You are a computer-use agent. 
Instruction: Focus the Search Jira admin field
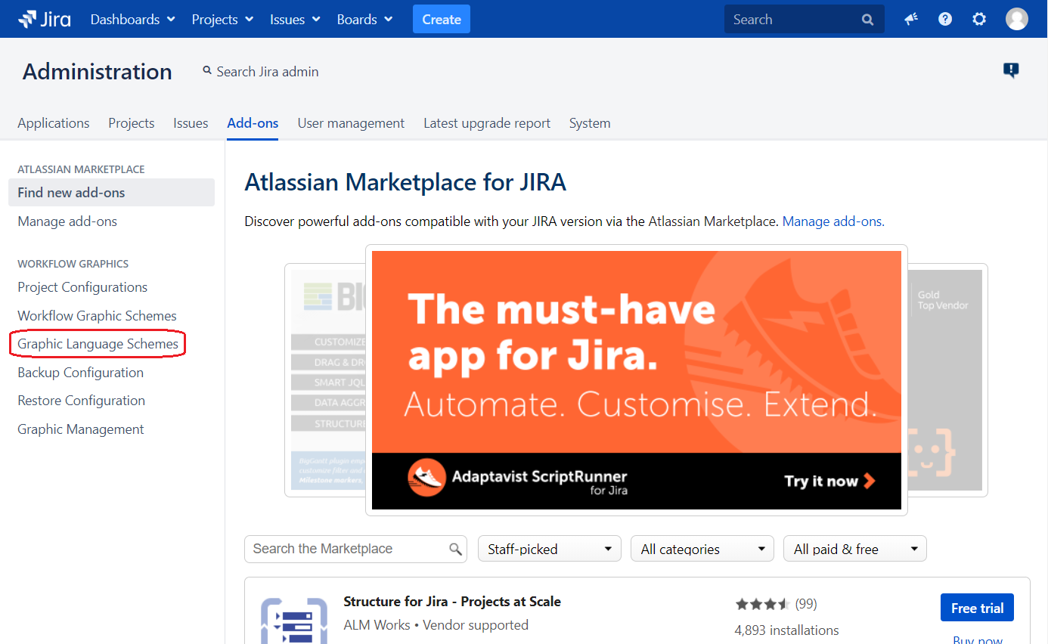(x=268, y=72)
